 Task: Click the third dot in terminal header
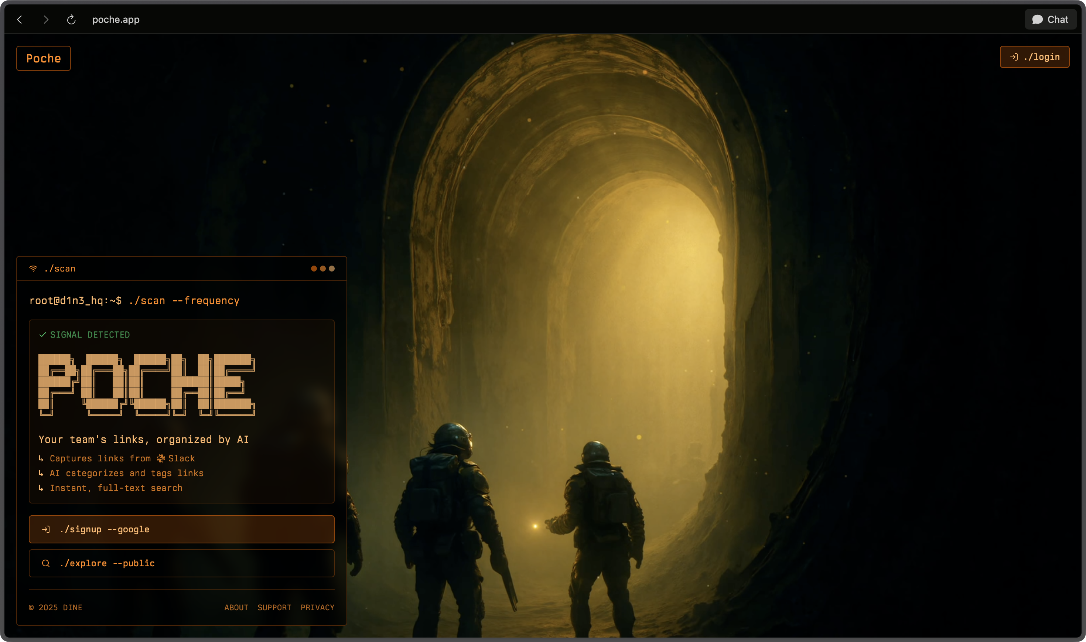tap(332, 269)
